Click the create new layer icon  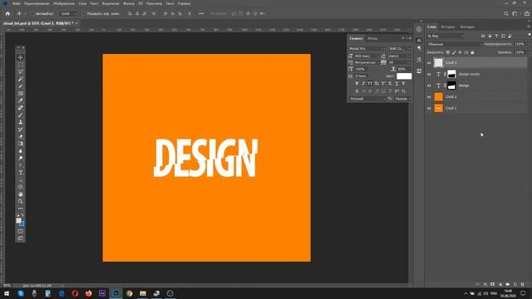tap(515, 284)
